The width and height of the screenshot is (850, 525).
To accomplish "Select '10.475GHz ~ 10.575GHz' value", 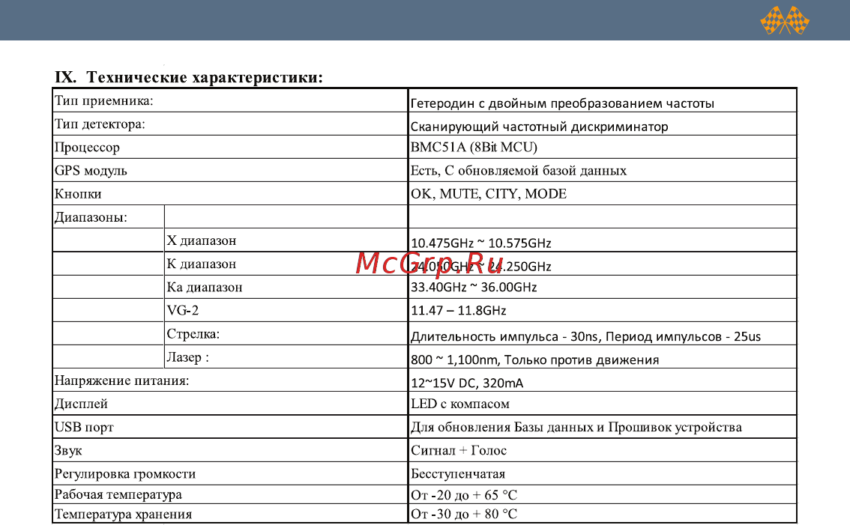I will [480, 243].
